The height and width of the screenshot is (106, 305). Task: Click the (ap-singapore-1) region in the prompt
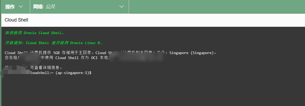point(72,72)
